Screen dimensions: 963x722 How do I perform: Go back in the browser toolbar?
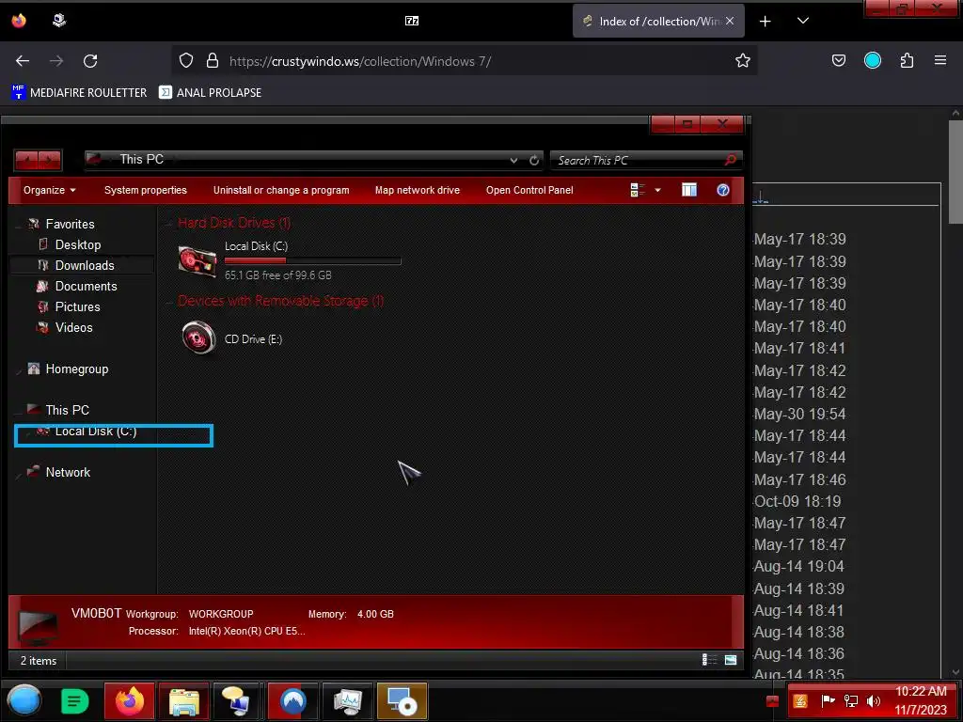pyautogui.click(x=23, y=61)
